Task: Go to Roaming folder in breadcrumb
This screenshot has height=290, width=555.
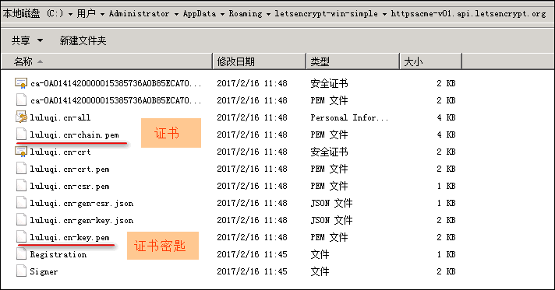Action: [246, 13]
